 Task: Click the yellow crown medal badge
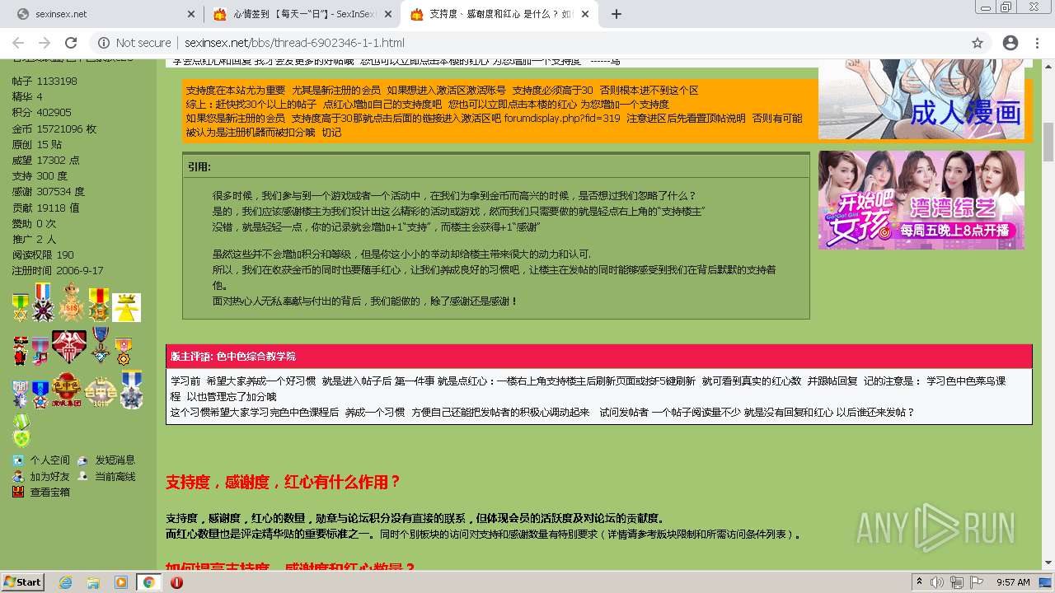[x=126, y=307]
